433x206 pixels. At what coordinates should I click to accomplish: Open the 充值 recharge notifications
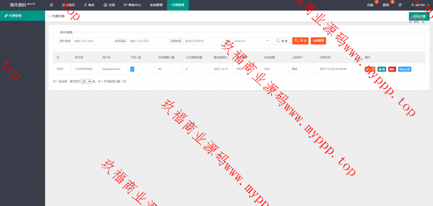370,5
